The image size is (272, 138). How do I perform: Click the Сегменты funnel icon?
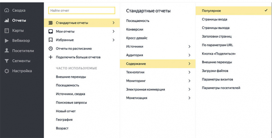[7, 61]
